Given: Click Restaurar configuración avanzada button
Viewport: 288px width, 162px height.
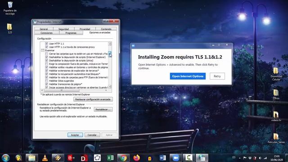Looking at the screenshot, I should 93,99.
